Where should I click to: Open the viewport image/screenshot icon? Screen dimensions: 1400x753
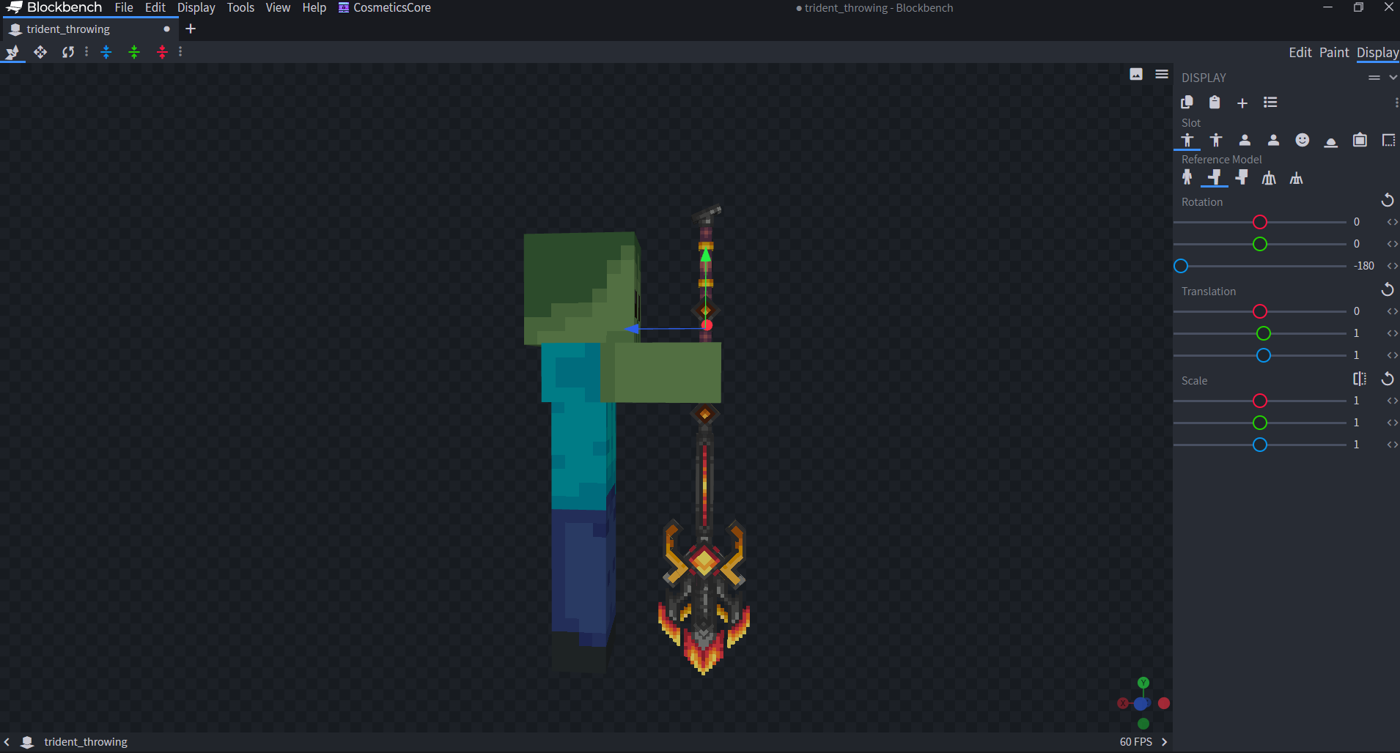coord(1136,74)
